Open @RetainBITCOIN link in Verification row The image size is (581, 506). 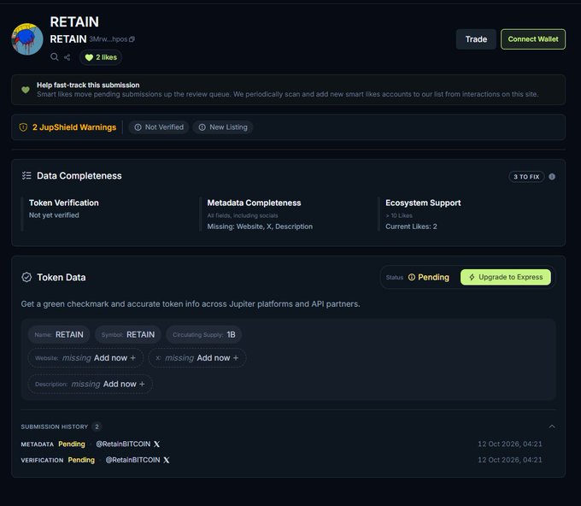click(x=132, y=460)
